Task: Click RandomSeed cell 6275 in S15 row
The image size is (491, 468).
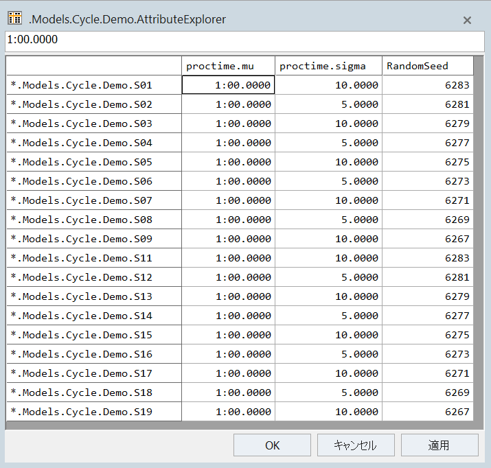Action: point(428,335)
